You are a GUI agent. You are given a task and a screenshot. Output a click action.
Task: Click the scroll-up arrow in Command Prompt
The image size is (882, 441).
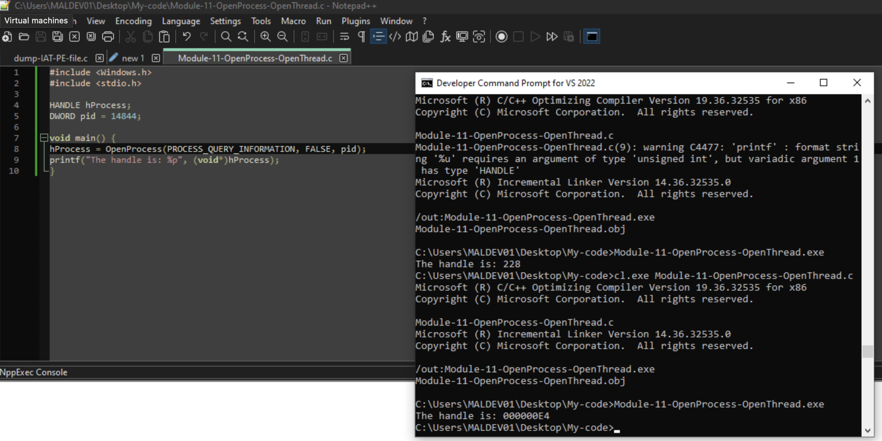point(868,101)
